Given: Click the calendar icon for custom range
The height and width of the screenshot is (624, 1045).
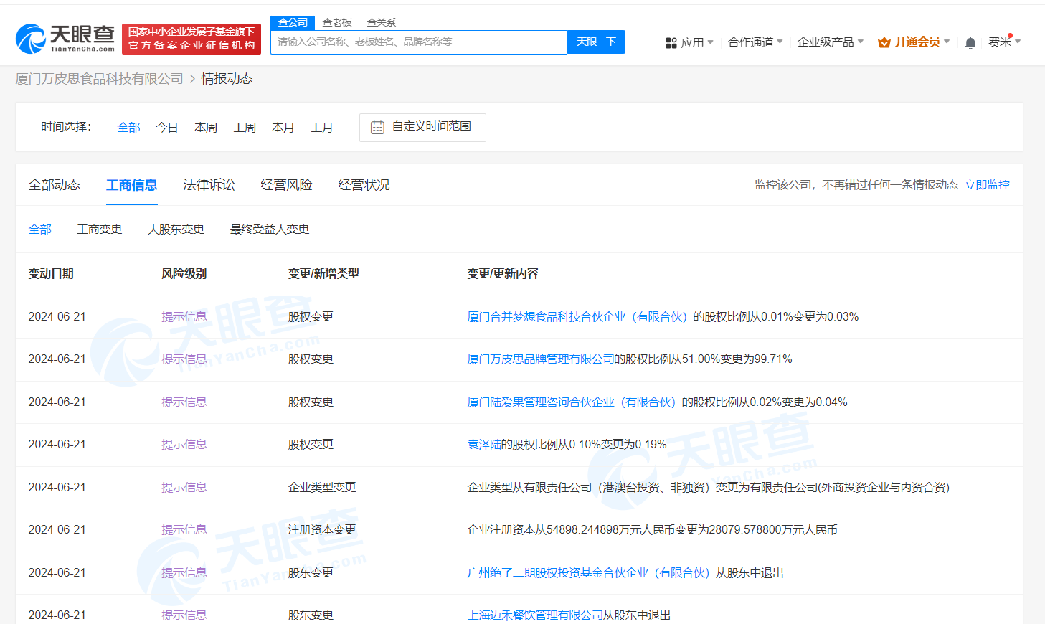Looking at the screenshot, I should click(377, 128).
